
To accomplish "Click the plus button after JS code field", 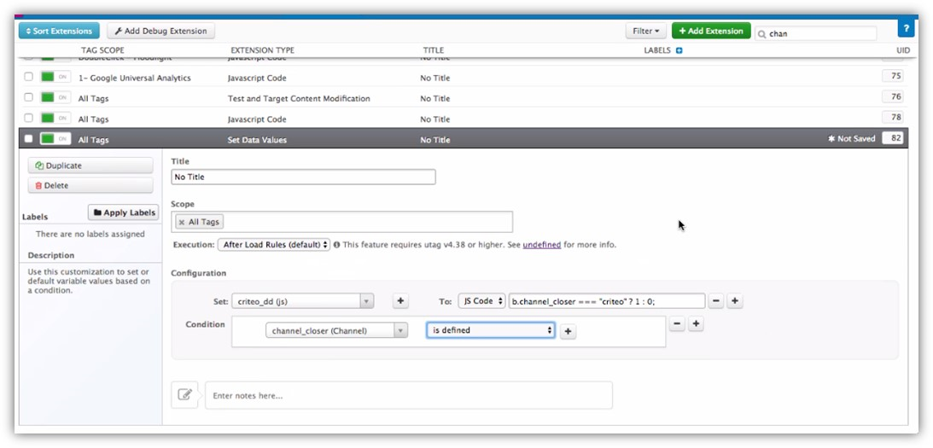I will point(735,301).
